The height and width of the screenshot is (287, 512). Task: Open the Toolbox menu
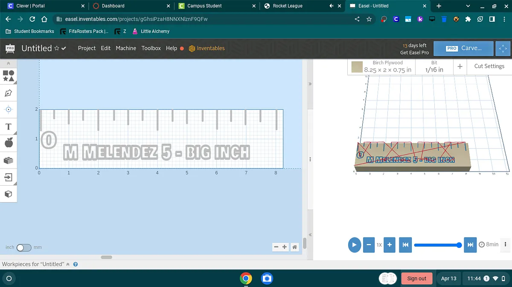point(151,49)
